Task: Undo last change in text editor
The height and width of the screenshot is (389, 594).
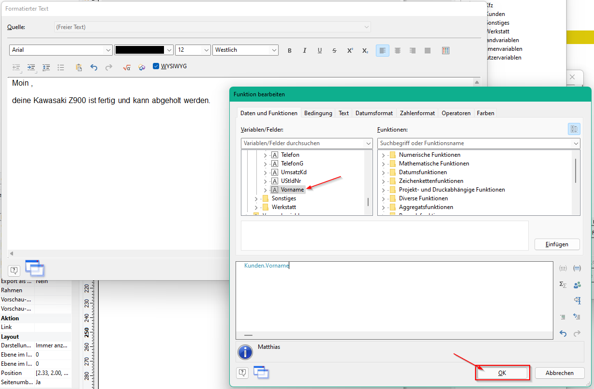Action: pos(94,67)
